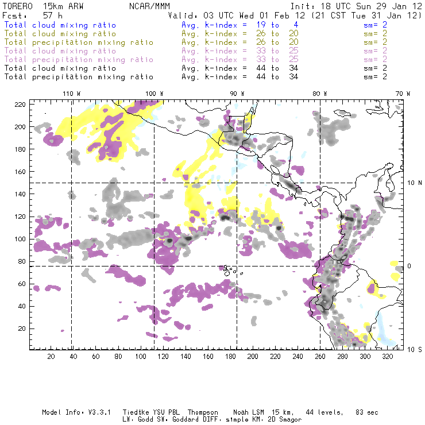This screenshot has width=425, height=425.
Task: Click the '10 N' latitude label
Action: (x=415, y=183)
